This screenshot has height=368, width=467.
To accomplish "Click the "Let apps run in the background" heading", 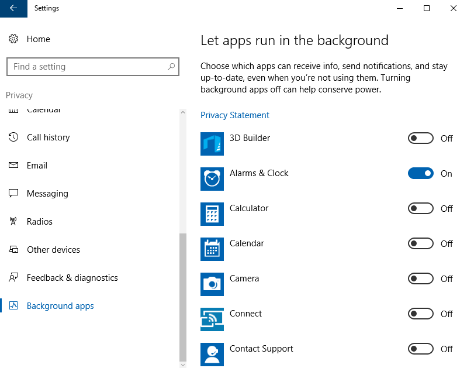I will click(294, 40).
